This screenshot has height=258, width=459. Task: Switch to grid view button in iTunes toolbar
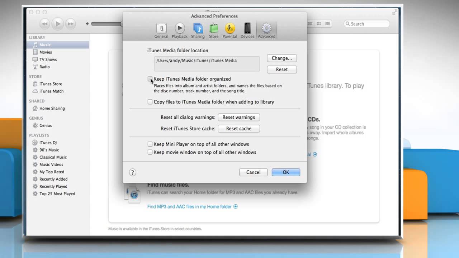click(319, 24)
